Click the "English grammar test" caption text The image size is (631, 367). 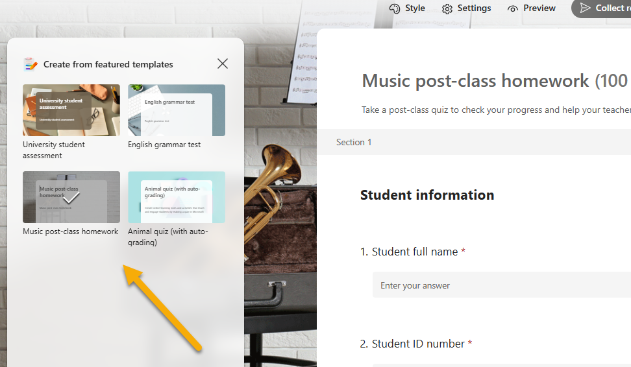(164, 145)
